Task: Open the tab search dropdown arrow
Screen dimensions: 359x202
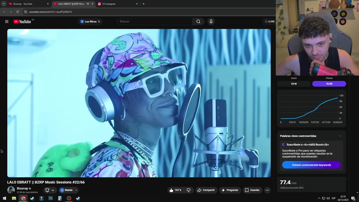Action: coord(4,4)
